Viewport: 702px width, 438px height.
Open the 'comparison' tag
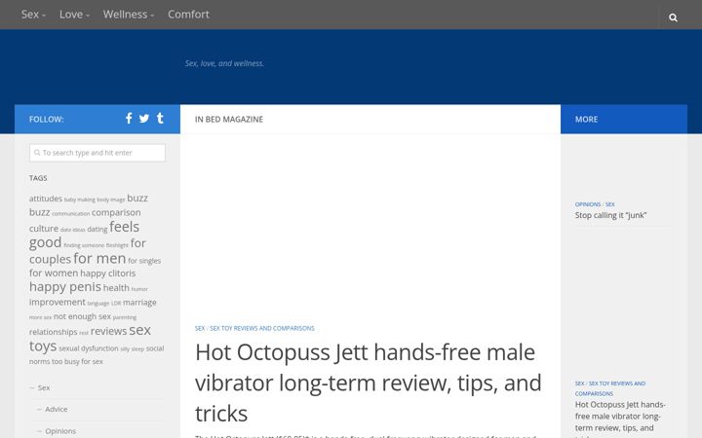[x=116, y=212]
